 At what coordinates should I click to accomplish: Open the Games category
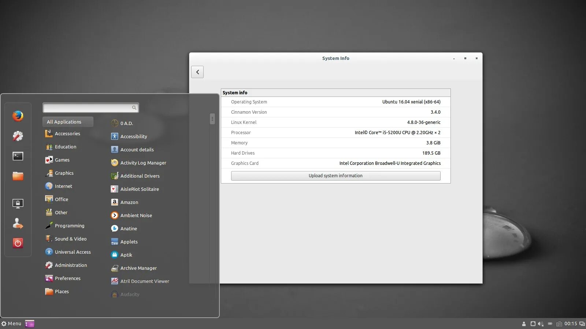(x=57, y=160)
